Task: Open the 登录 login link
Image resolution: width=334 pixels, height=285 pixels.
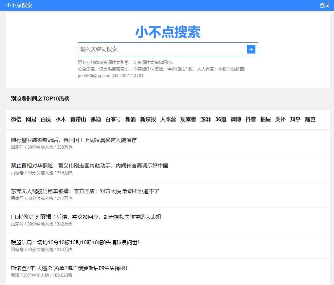Action: pos(325,5)
